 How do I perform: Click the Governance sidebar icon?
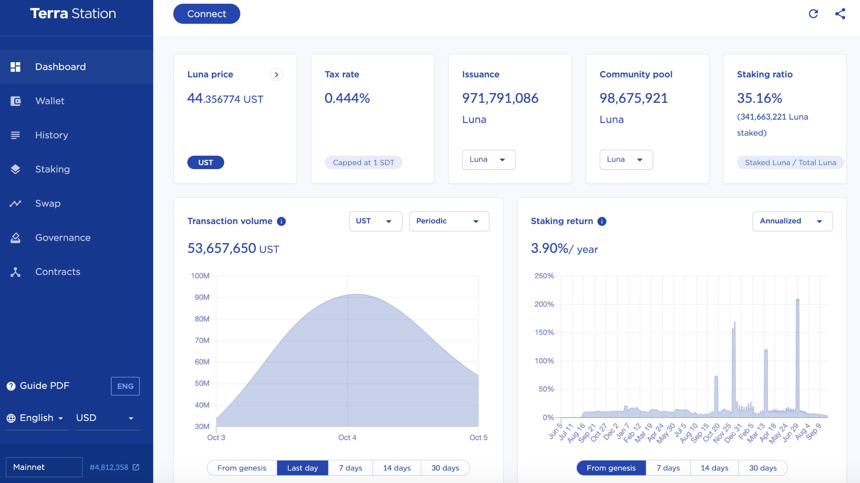(x=16, y=237)
